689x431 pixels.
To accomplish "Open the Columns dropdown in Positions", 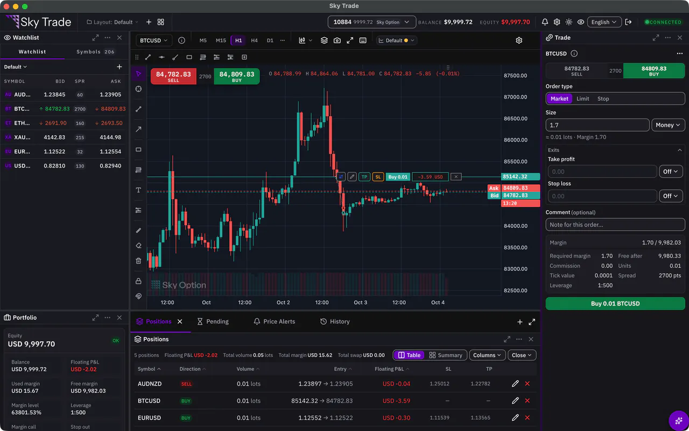I will (x=488, y=355).
